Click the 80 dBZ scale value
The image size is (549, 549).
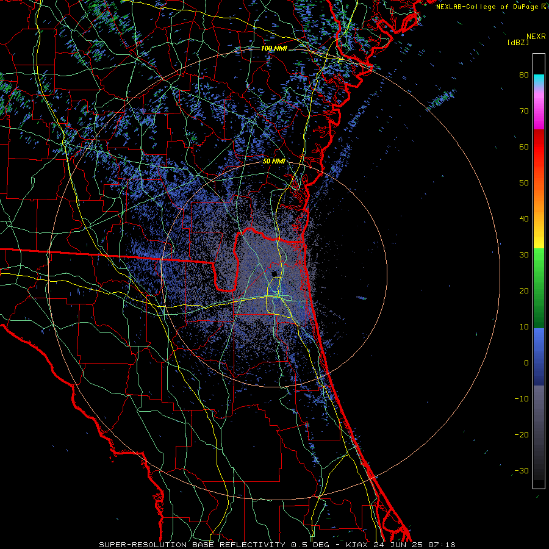point(524,75)
